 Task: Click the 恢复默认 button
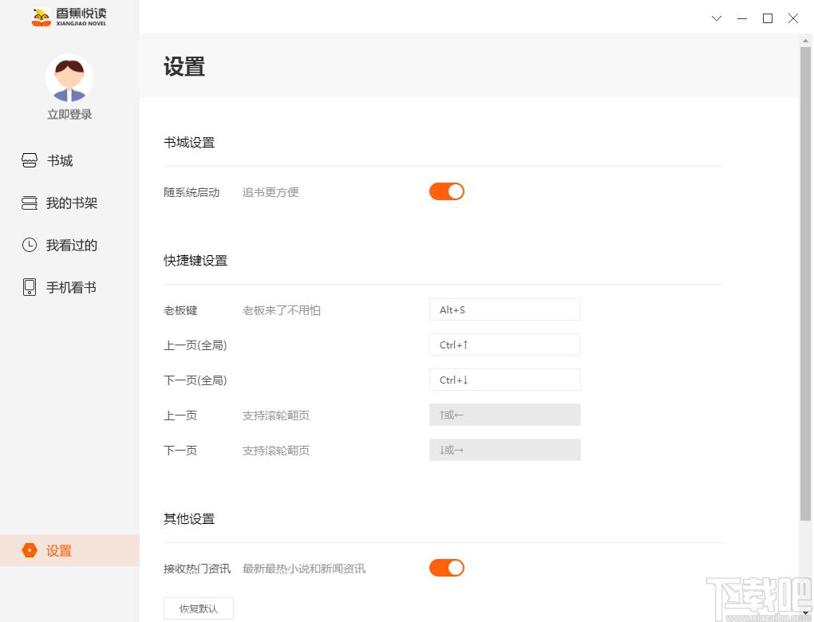[x=198, y=608]
